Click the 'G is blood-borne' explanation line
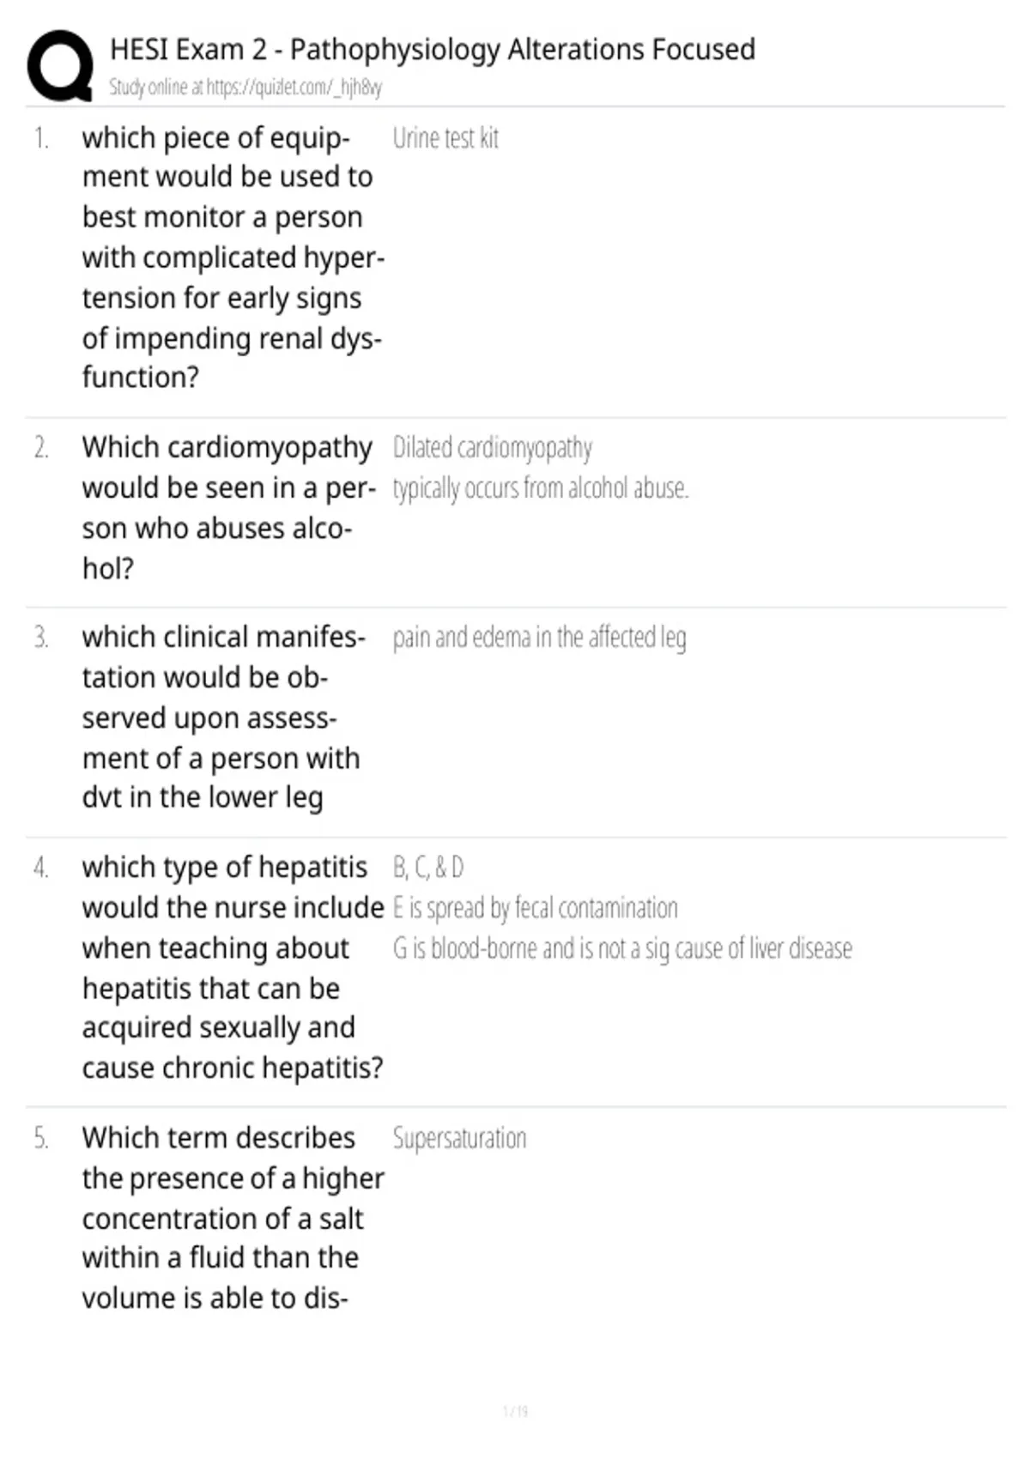 (x=622, y=948)
